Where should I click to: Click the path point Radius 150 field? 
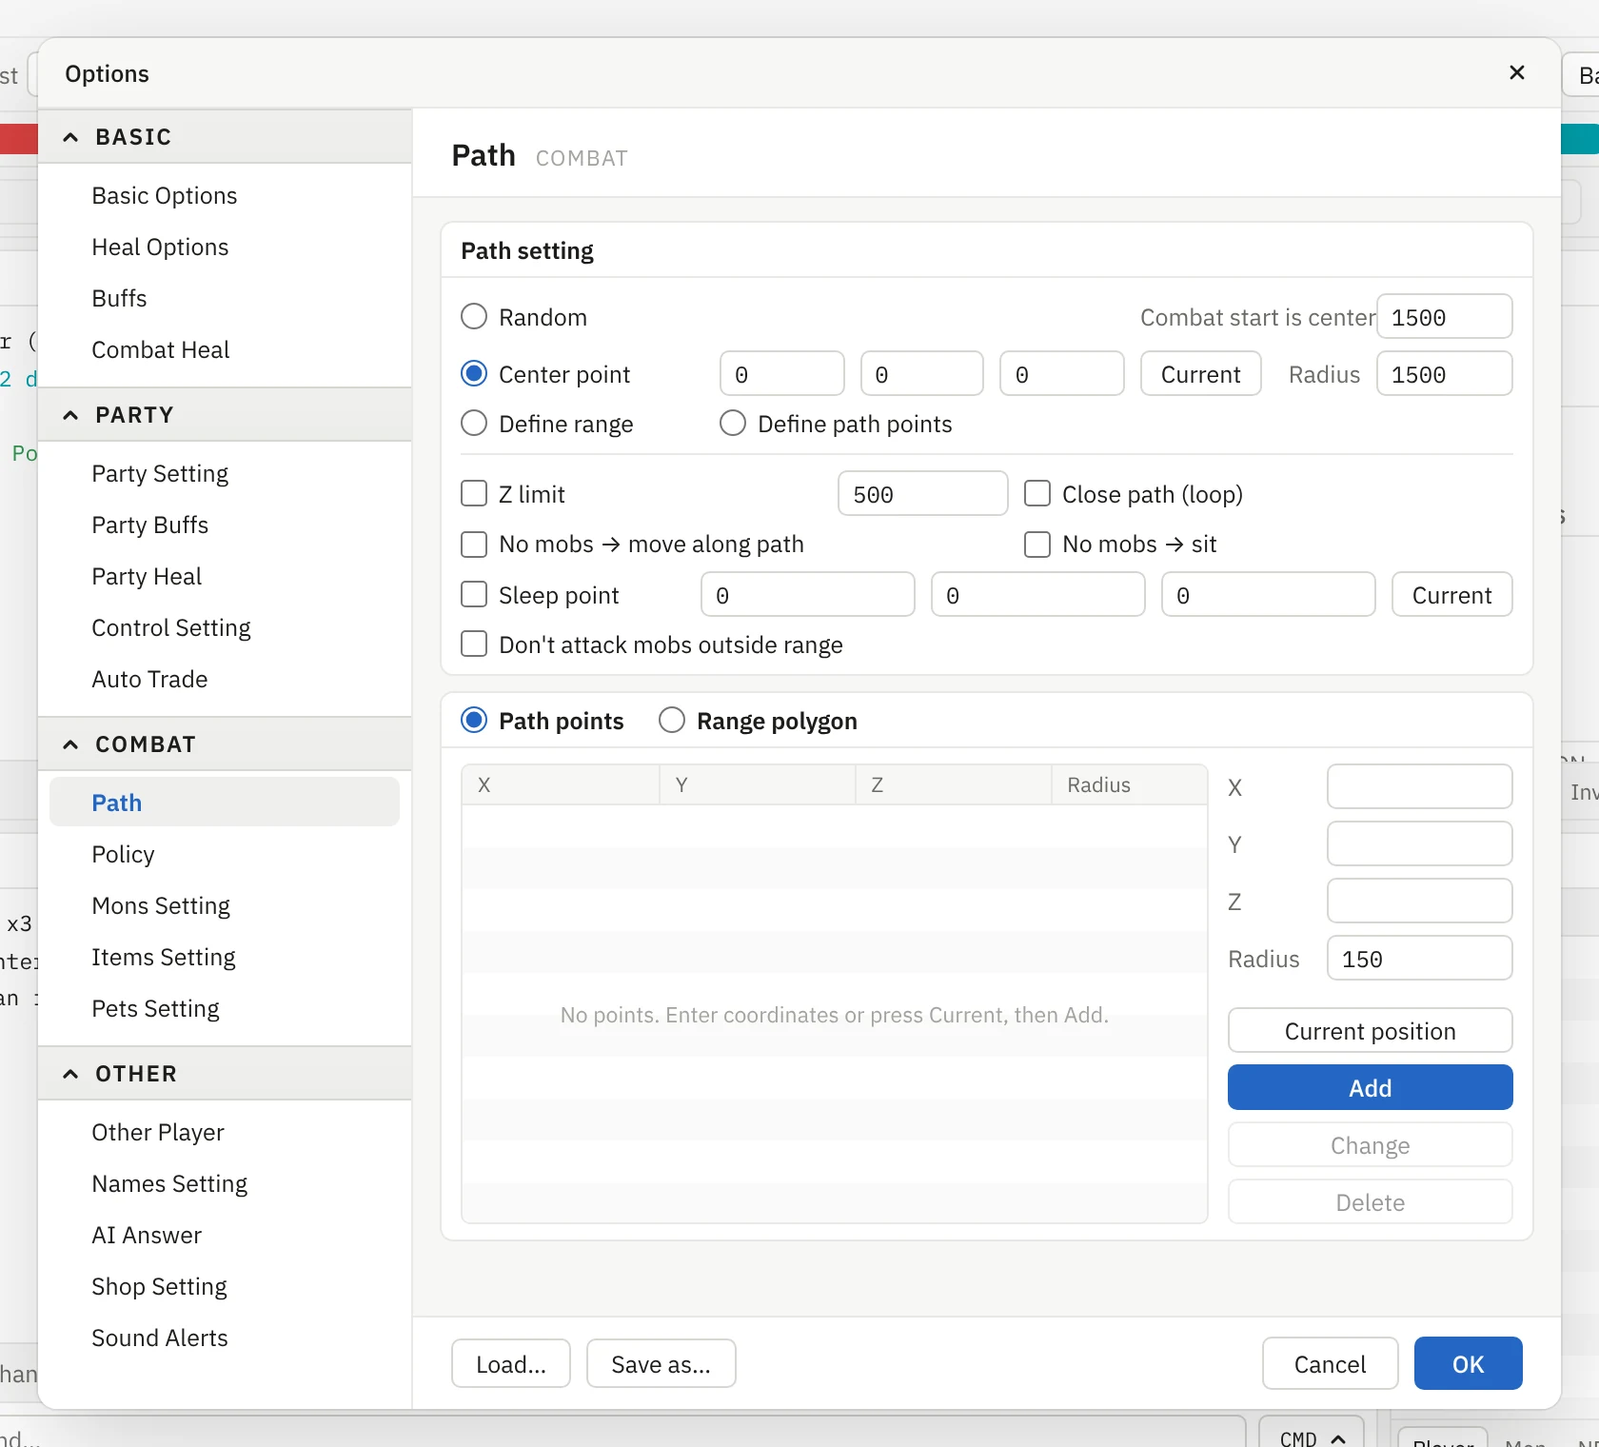coord(1419,959)
